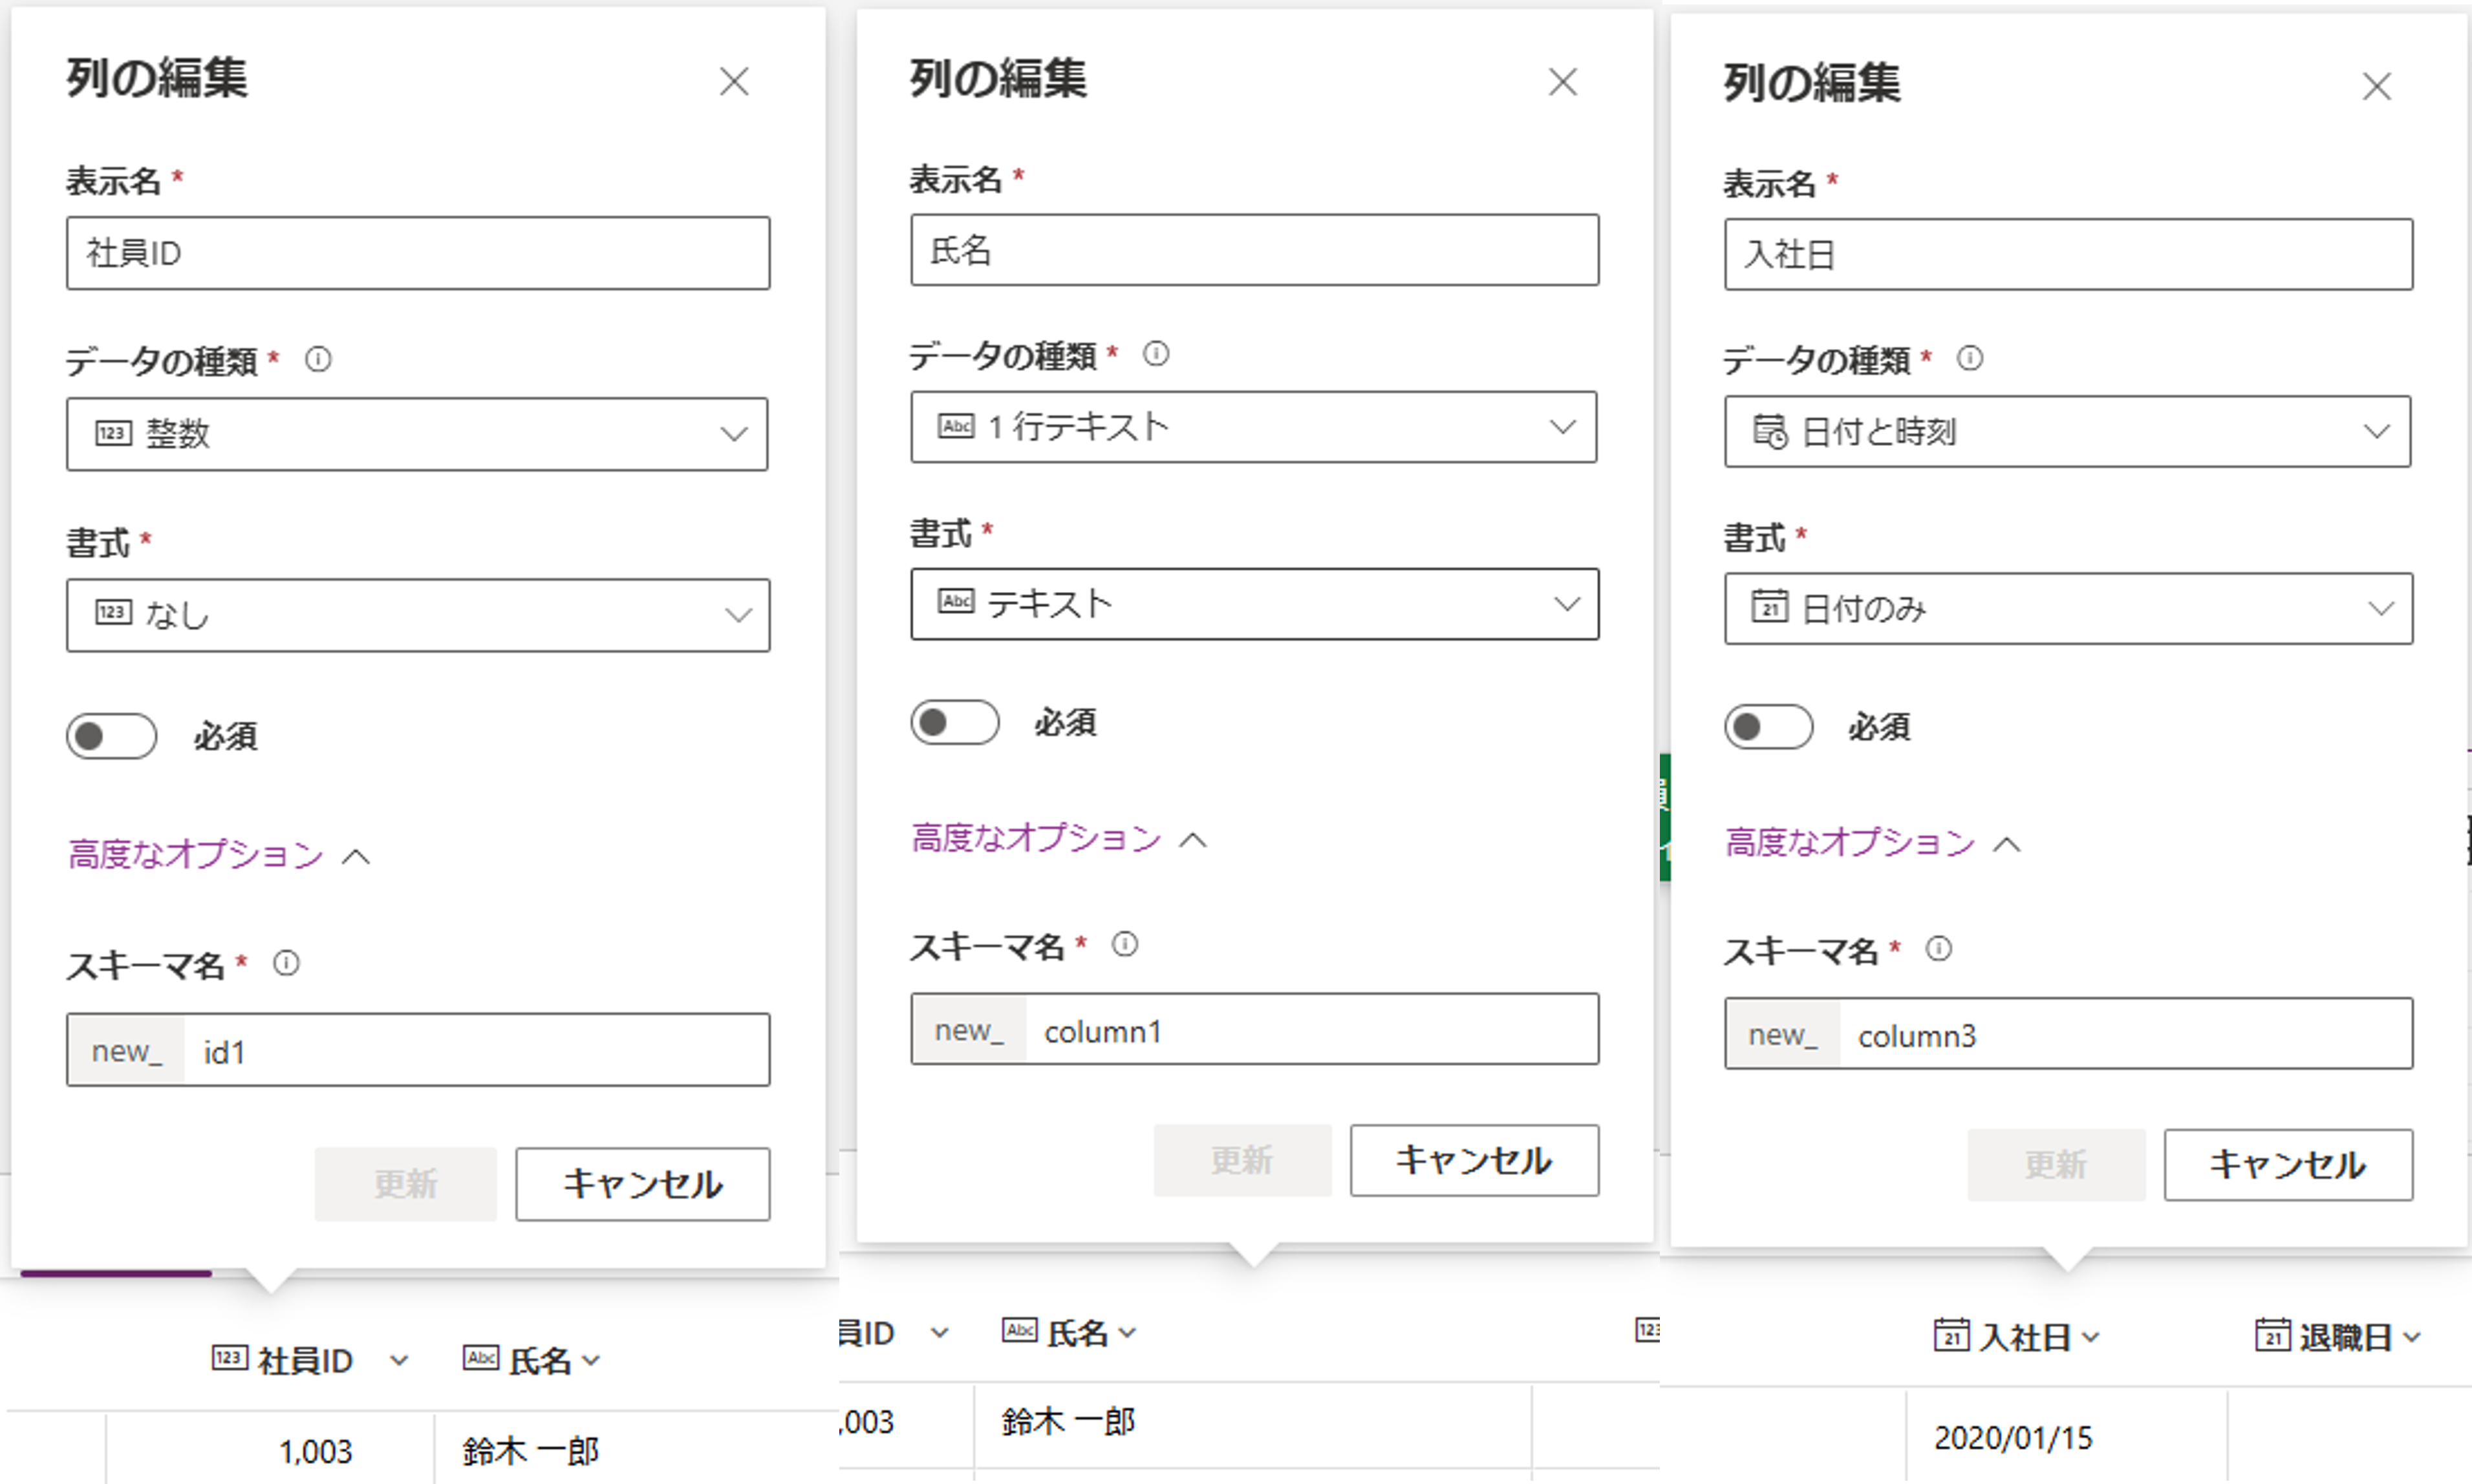Image resolution: width=2472 pixels, height=1484 pixels.
Task: Select the 2020/01/15 date cell
Action: 2067,1438
